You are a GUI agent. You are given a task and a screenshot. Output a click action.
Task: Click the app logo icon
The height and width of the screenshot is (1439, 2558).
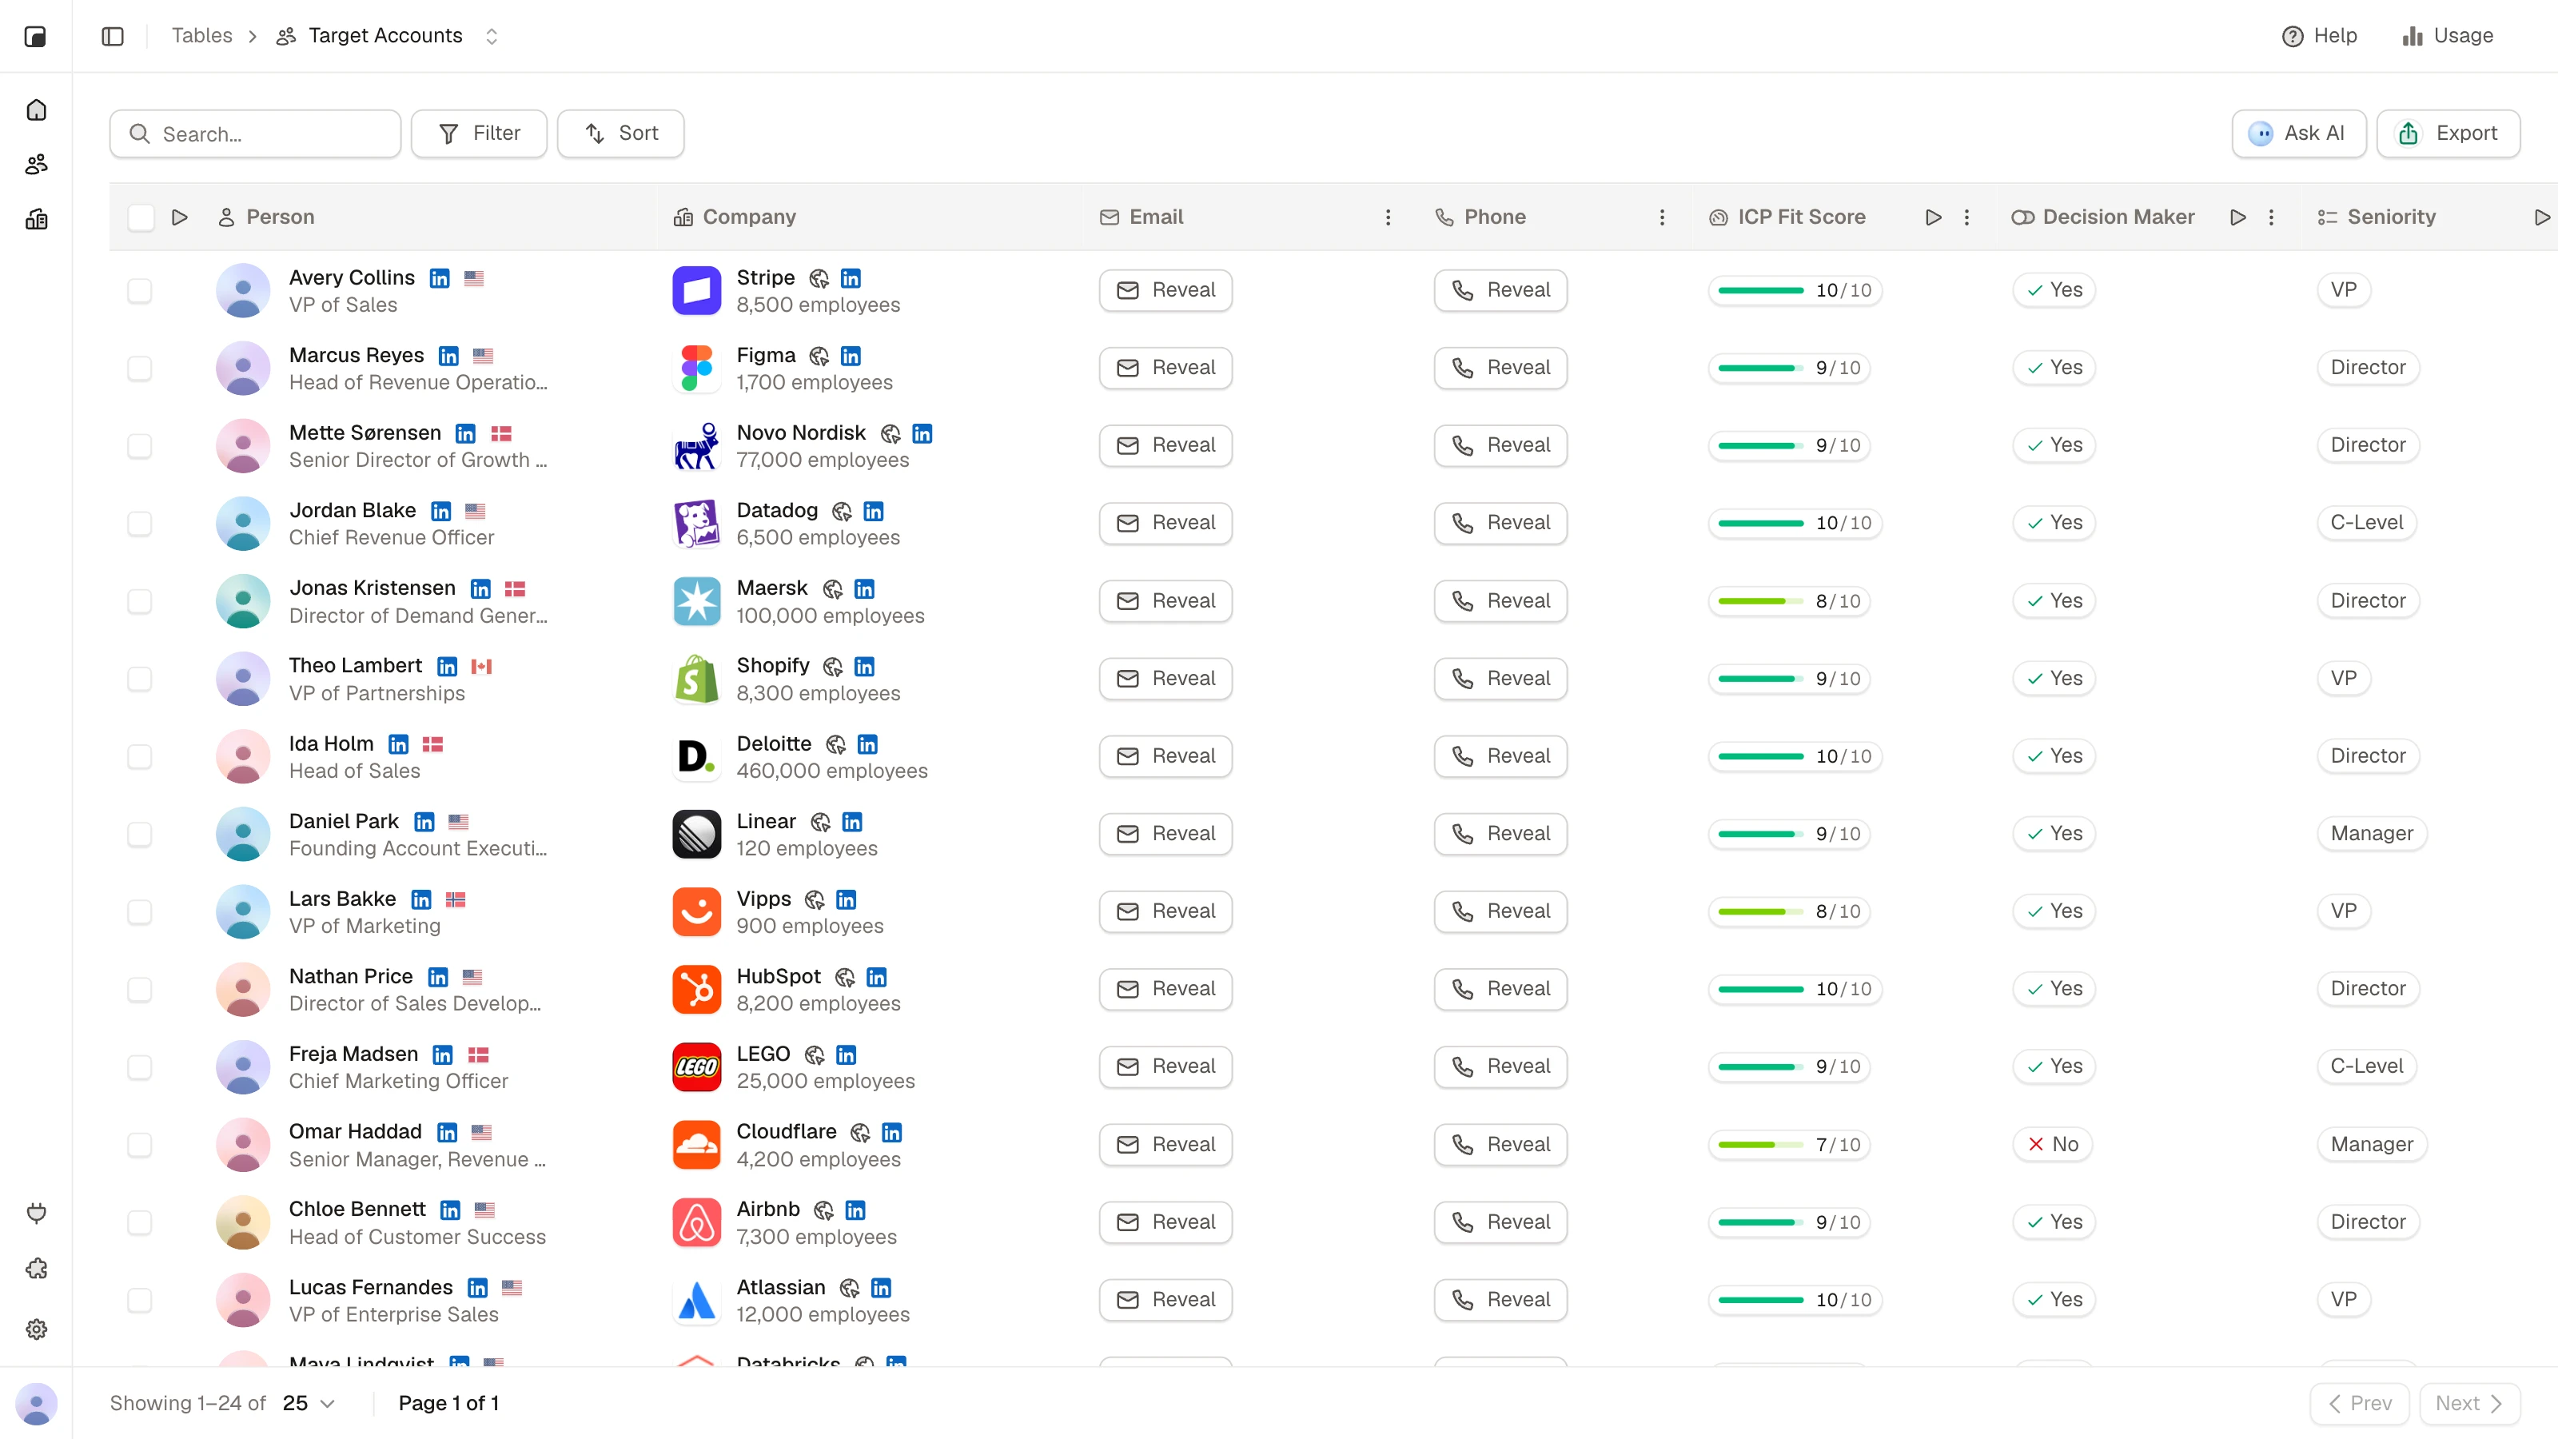pyautogui.click(x=36, y=37)
